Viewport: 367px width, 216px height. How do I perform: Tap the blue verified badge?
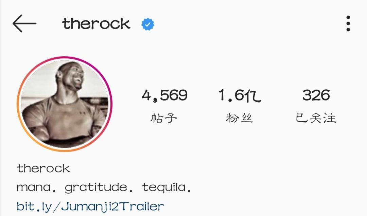coord(148,24)
